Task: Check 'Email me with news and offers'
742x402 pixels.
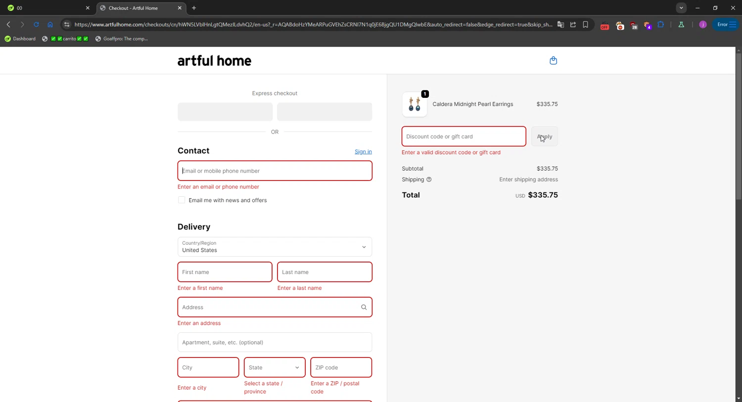Action: click(182, 200)
